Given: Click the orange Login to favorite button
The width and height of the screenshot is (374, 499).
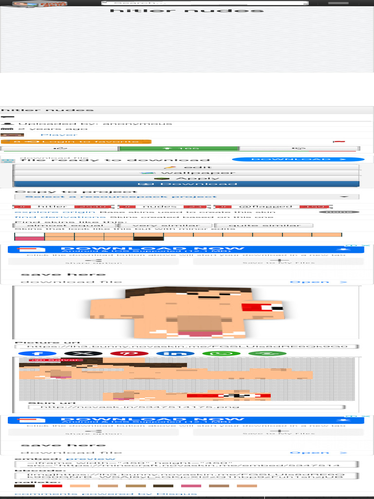Looking at the screenshot, I should click(76, 142).
